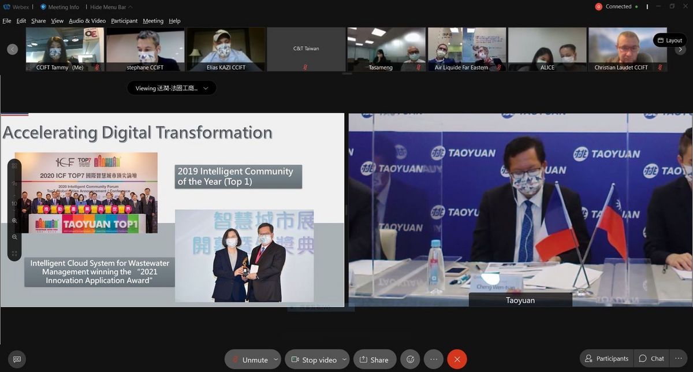Click the Share content button

click(x=374, y=359)
